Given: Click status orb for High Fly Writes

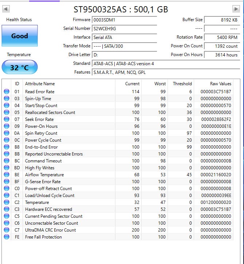Looking at the screenshot, I should (x=7, y=168).
